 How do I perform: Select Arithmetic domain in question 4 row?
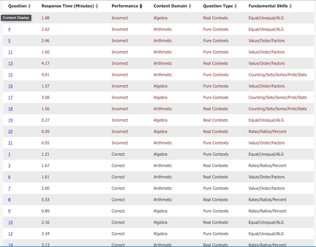click(163, 30)
